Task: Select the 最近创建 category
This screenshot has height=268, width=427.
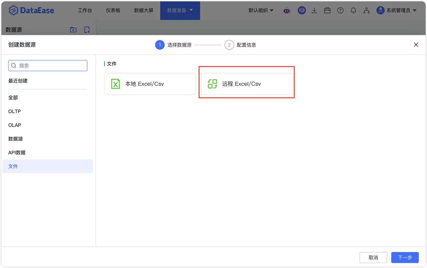Action: coord(18,81)
